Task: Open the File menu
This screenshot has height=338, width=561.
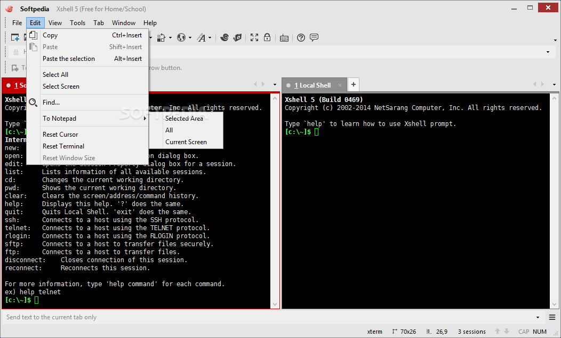Action: point(17,22)
